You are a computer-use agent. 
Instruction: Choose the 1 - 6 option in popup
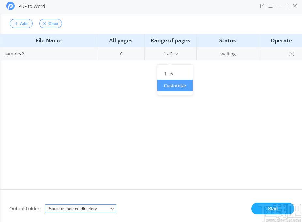(x=175, y=74)
